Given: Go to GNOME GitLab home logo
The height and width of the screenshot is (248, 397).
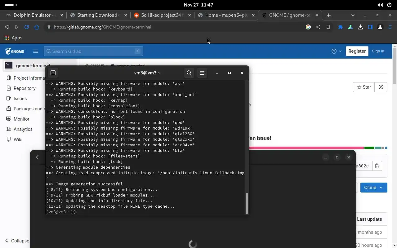Looking at the screenshot, I should [x=15, y=51].
